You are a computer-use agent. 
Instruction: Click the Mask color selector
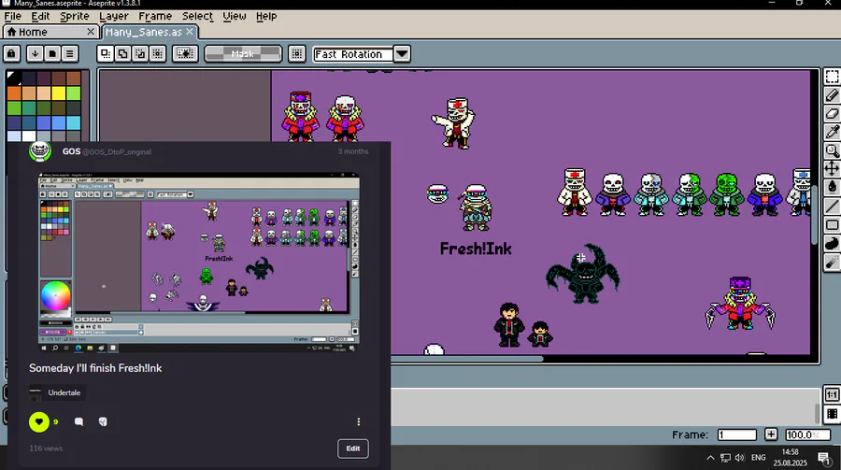(243, 53)
